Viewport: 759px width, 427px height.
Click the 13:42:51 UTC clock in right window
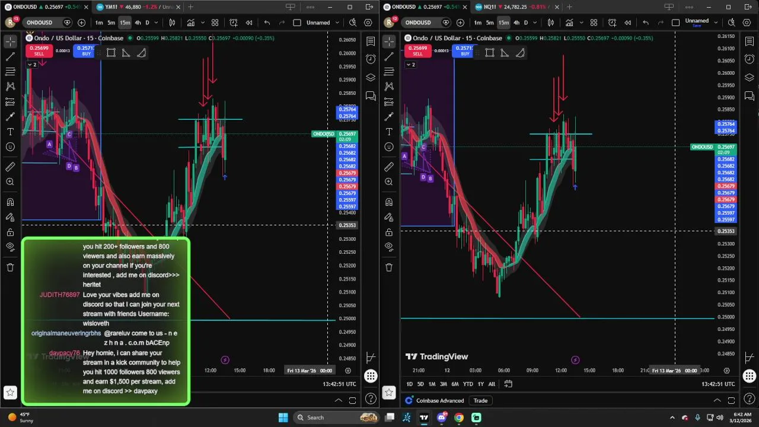[719, 384]
